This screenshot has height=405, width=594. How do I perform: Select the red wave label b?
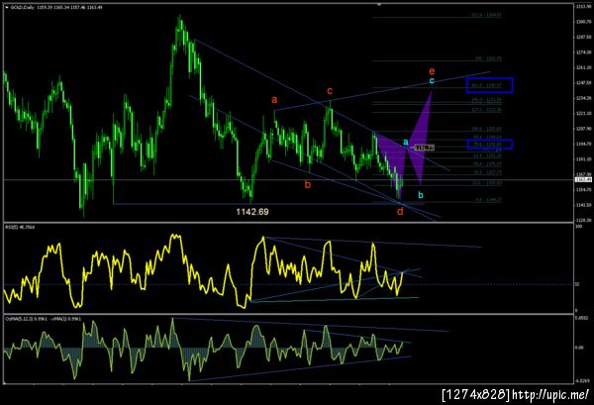coord(308,184)
